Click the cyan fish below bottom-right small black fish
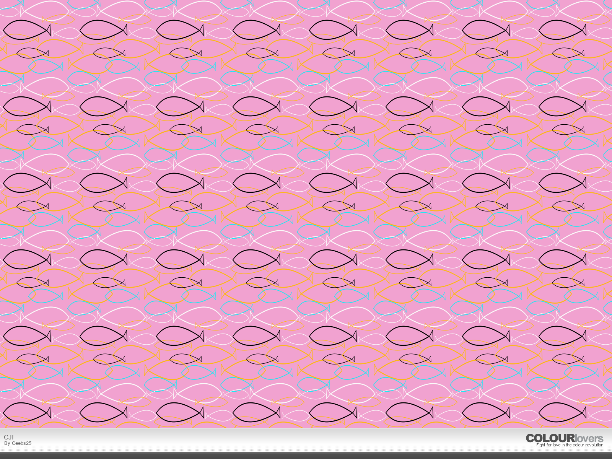The width and height of the screenshot is (612, 459). [x=581, y=373]
